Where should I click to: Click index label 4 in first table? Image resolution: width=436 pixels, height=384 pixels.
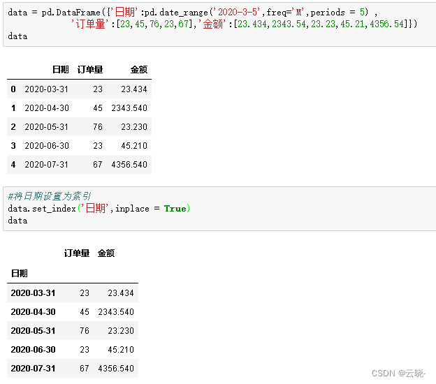pyautogui.click(x=13, y=165)
